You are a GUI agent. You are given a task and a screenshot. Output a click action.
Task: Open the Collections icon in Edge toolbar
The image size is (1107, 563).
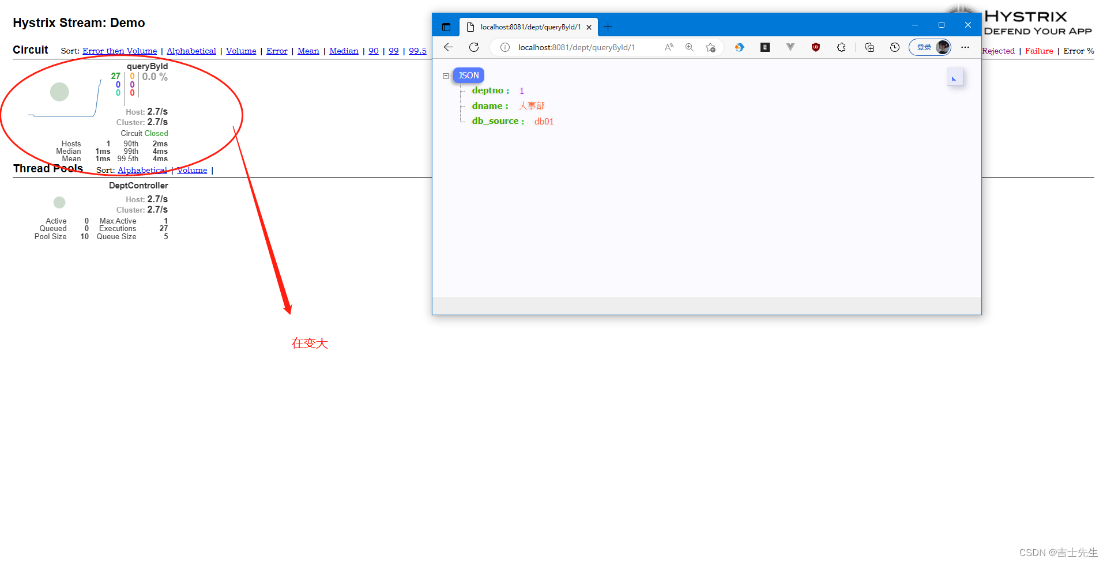869,47
